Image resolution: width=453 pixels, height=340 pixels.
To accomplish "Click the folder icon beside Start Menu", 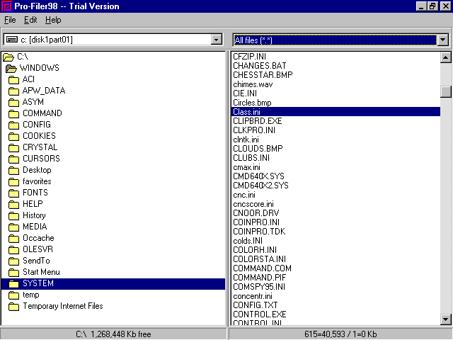I will coord(13,272).
